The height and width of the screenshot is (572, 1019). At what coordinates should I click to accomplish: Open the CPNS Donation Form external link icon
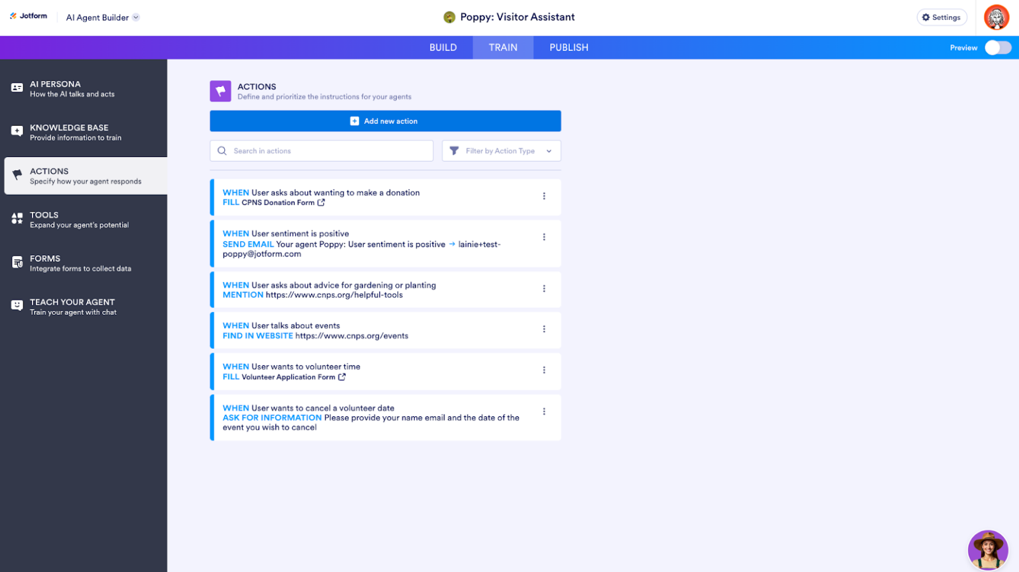click(x=322, y=201)
